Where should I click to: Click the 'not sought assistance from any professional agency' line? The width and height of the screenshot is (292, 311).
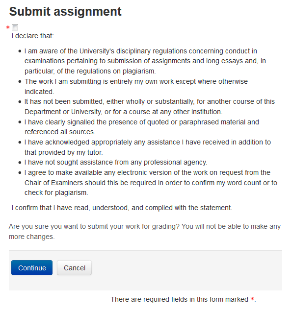[x=116, y=162]
